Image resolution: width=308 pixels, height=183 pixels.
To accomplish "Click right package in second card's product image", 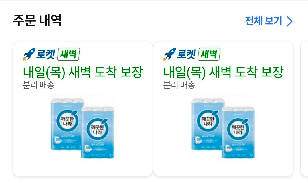I will click(238, 132).
